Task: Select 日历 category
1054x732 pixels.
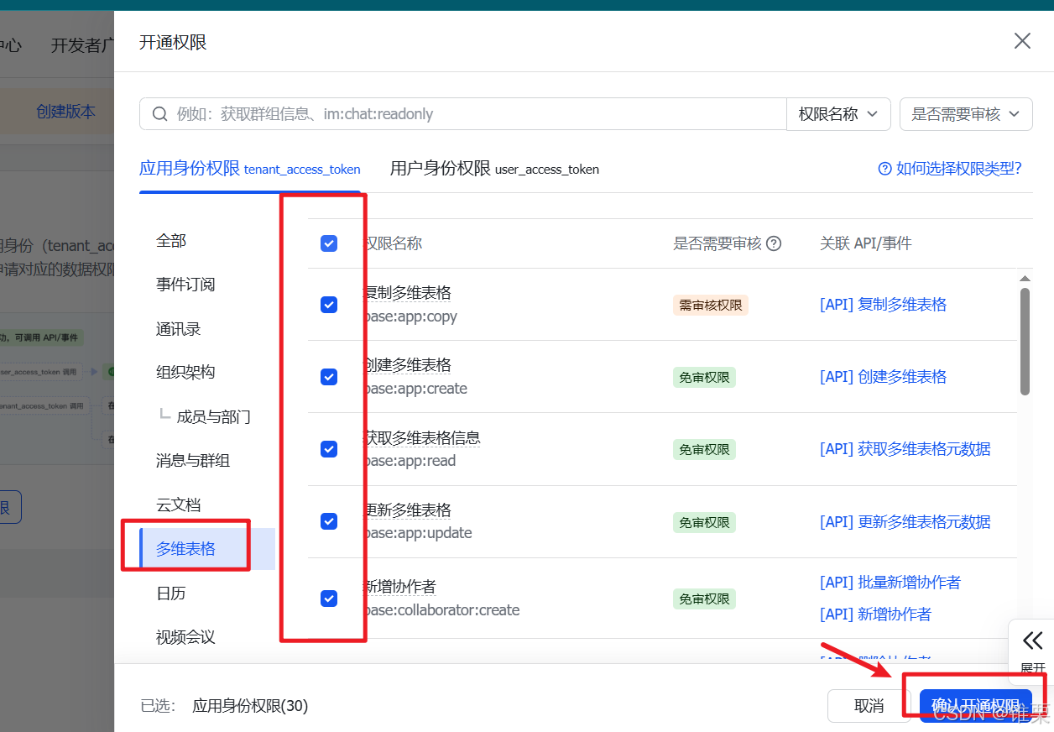Action: tap(171, 593)
